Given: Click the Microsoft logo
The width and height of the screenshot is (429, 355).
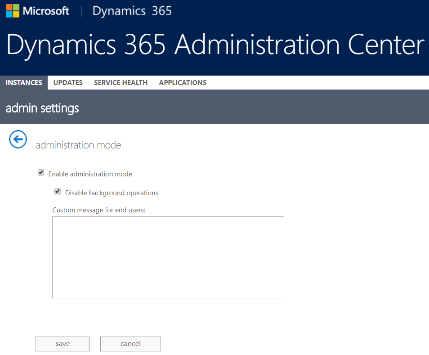Looking at the screenshot, I should (37, 11).
